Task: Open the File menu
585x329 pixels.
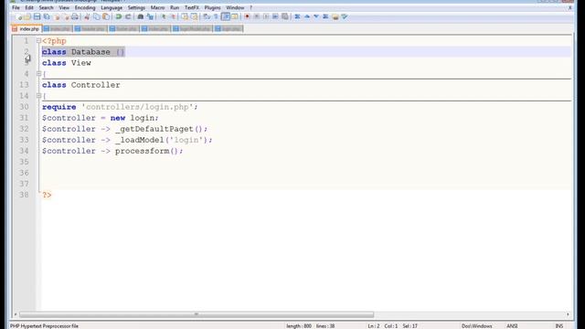Action: pos(16,7)
